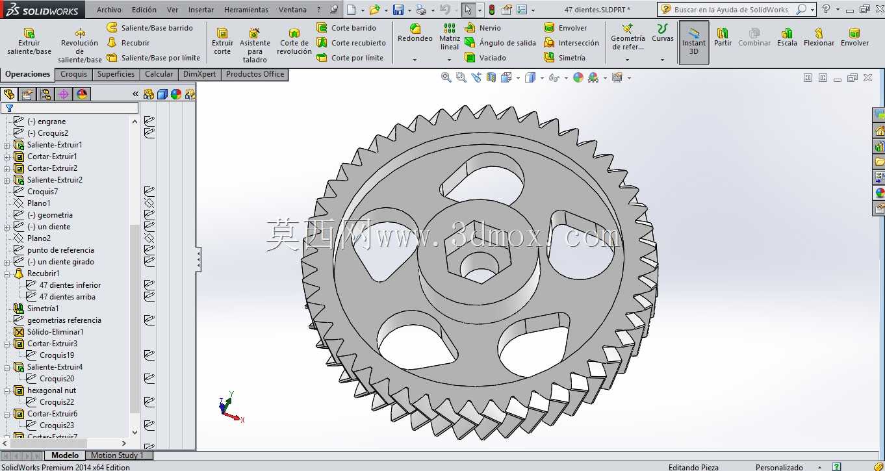Viewport: 885px width, 471px height.
Task: Open the DimXpertManager tab icon
Action: [64, 94]
